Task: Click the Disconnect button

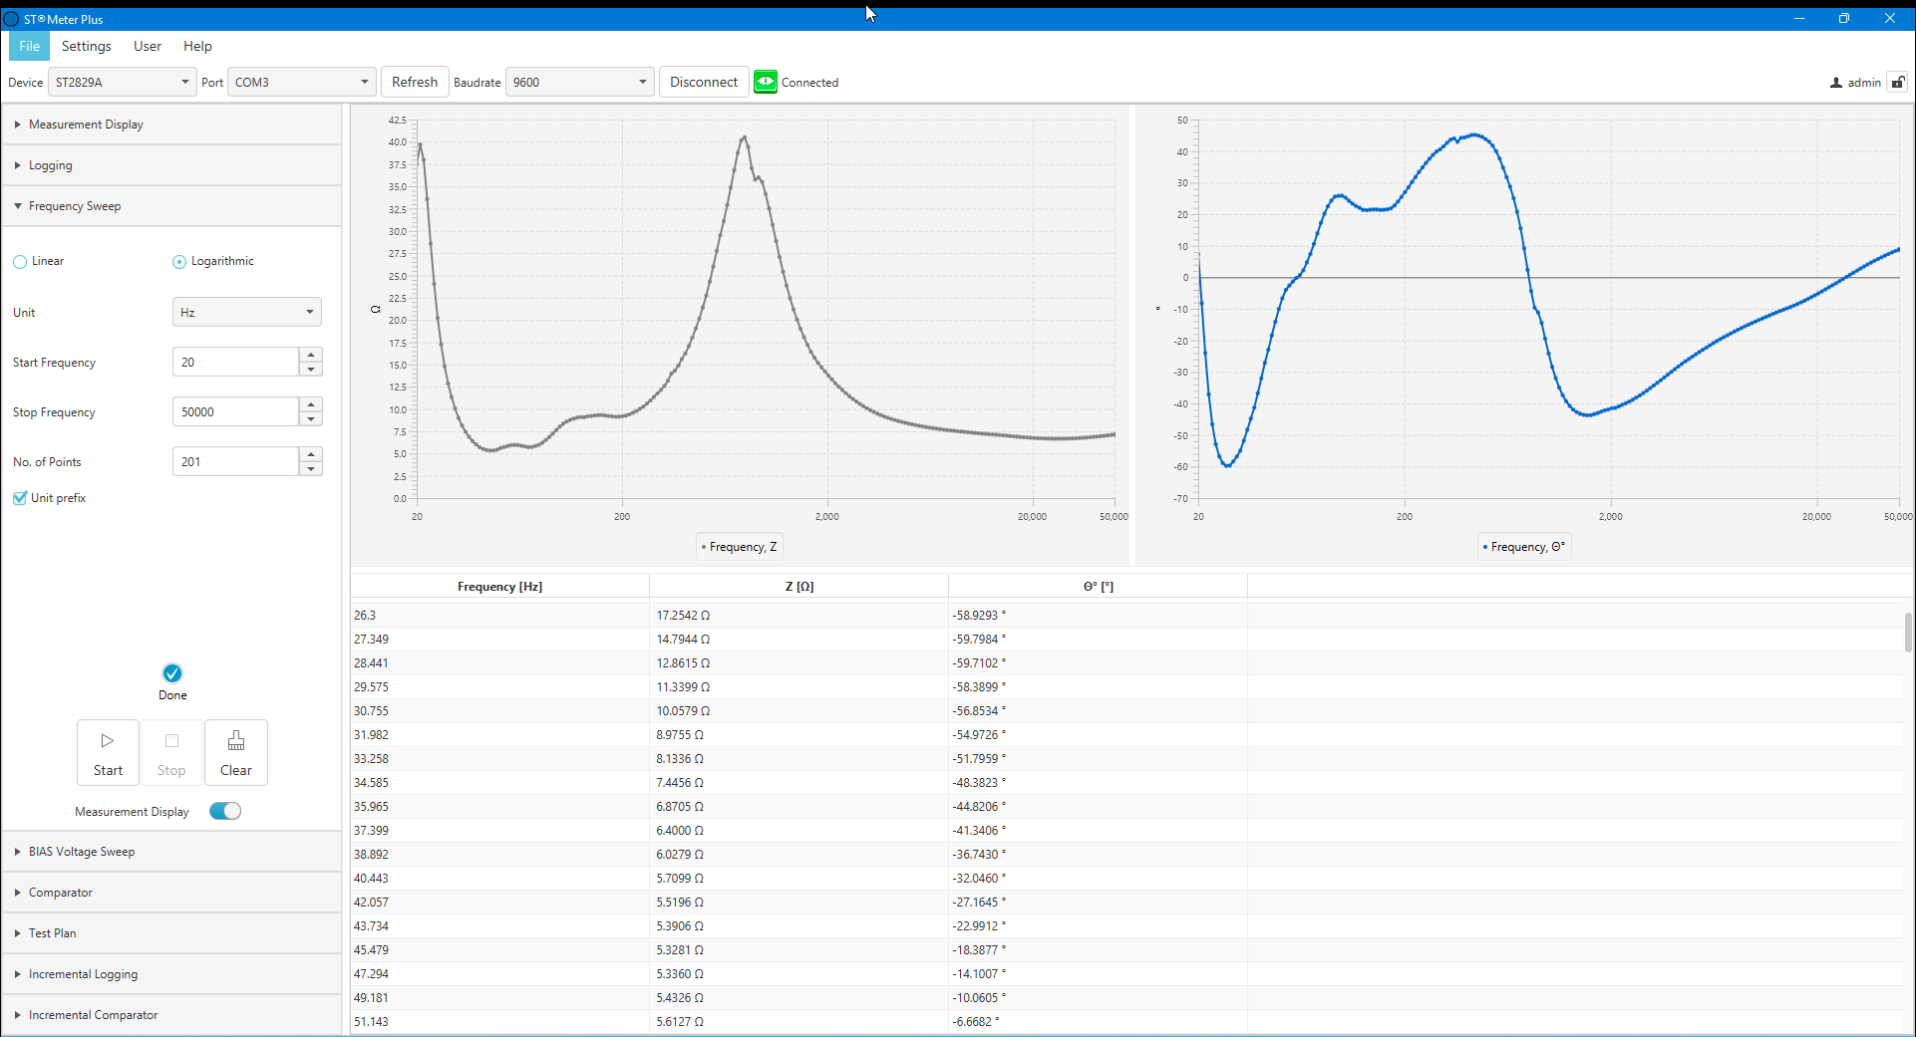Action: [x=704, y=83]
